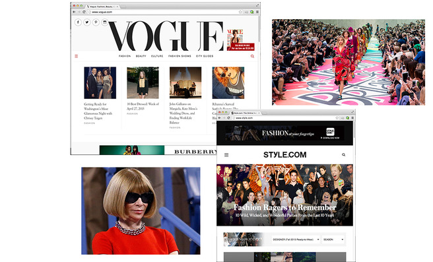Click the red search icon on Vogue
The width and height of the screenshot is (433, 262).
point(252,56)
